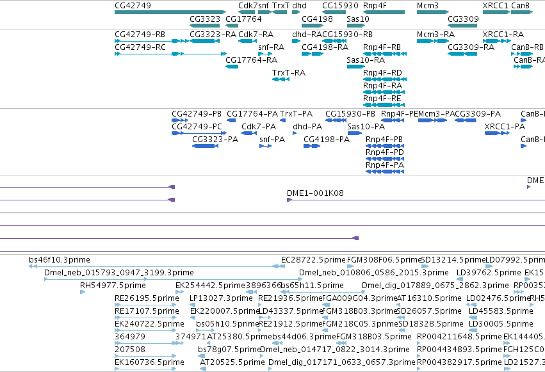Click the Mcm3-RA transcript
This screenshot has height=372, width=545.
[433, 41]
